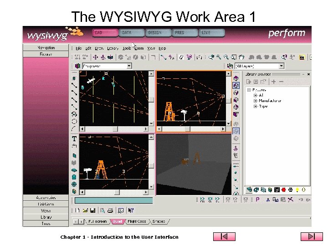Click the red octagon library icon
Viewport: 328px width, 246px height.
click(x=283, y=190)
